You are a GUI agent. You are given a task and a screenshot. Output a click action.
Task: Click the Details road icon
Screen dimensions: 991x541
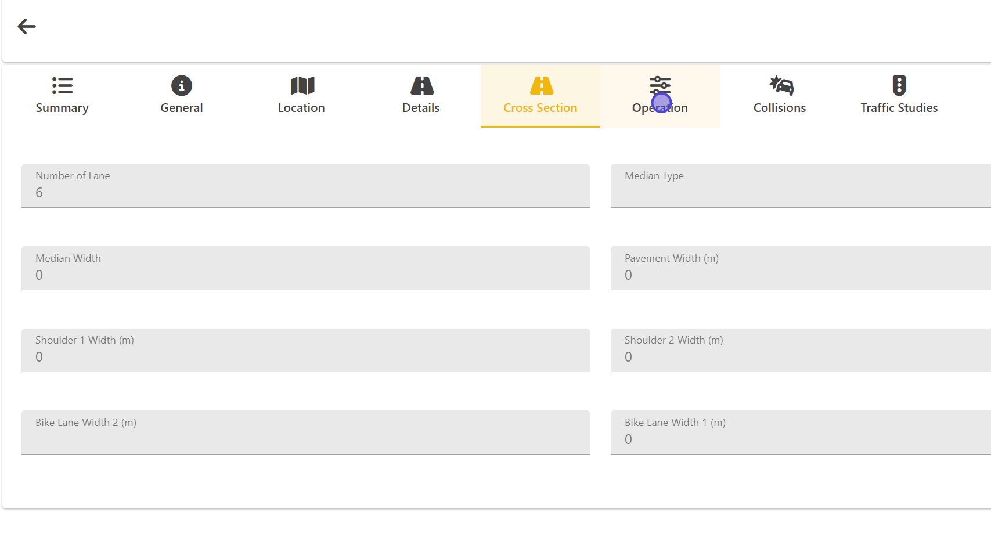pyautogui.click(x=421, y=85)
